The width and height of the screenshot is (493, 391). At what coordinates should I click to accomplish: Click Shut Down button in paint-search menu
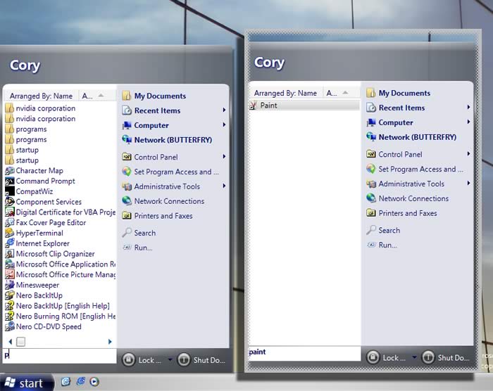tap(446, 357)
